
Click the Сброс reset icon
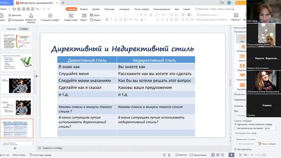(92, 15)
